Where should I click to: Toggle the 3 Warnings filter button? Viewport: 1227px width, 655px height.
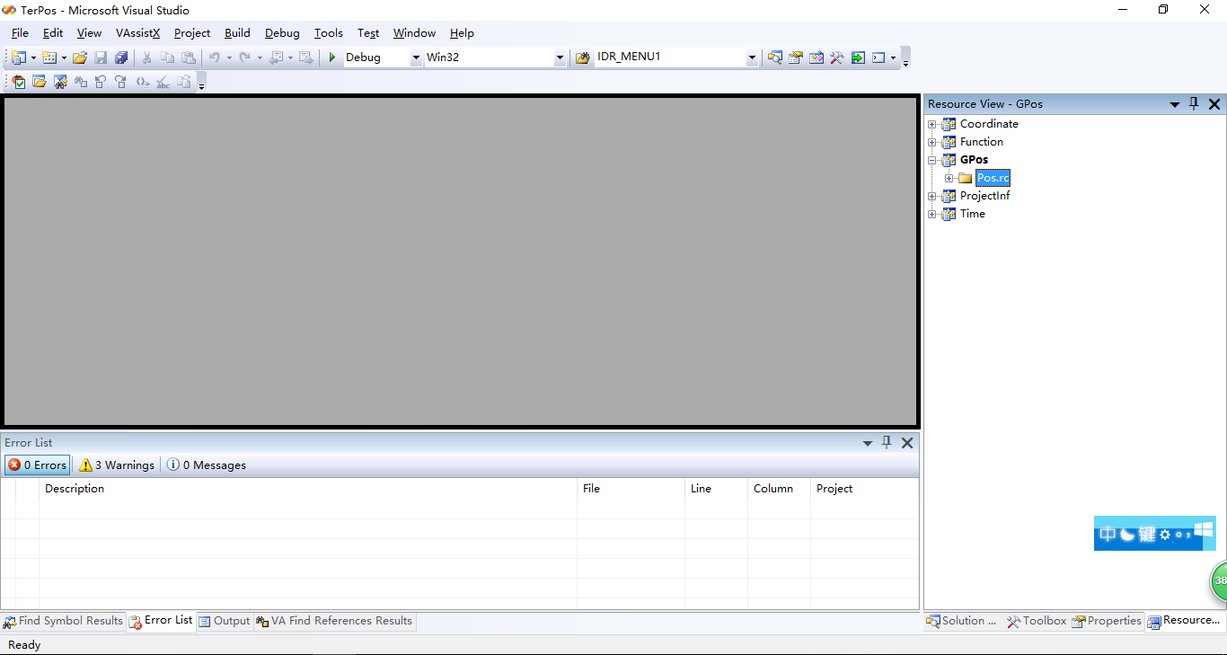(x=117, y=465)
